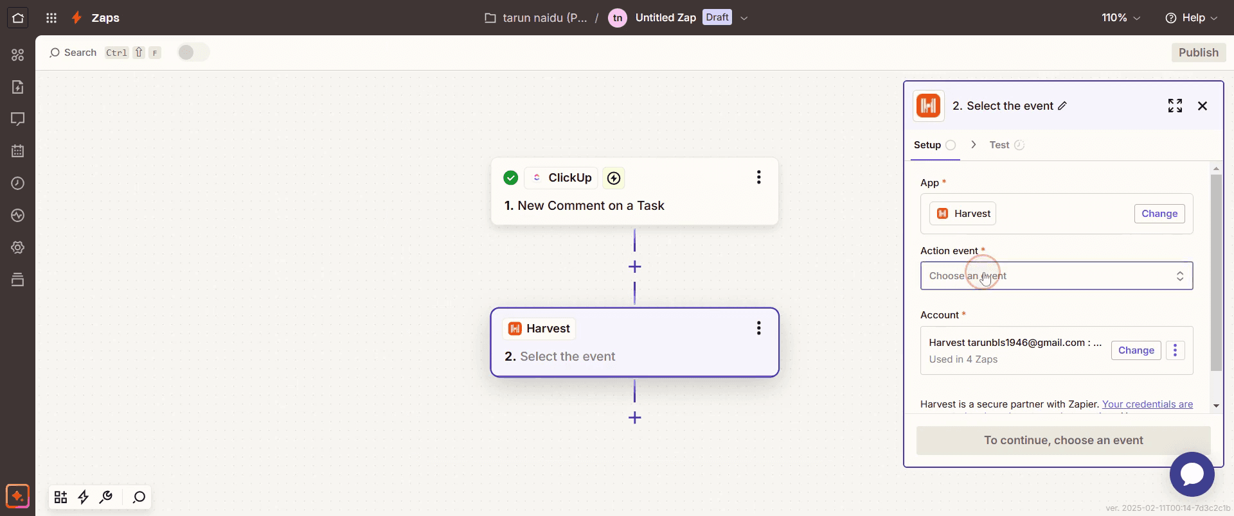Screen dimensions: 1234x516
Task: Click the Zaps lightning bolt logo
Action: pyautogui.click(x=76, y=18)
